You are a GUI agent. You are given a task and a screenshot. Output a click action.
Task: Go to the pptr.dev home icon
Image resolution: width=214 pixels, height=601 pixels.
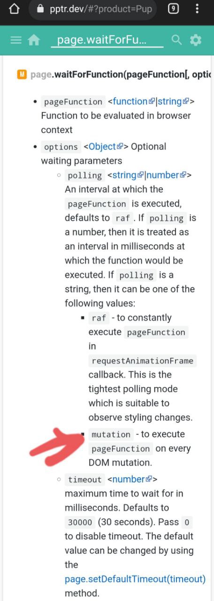click(x=34, y=40)
